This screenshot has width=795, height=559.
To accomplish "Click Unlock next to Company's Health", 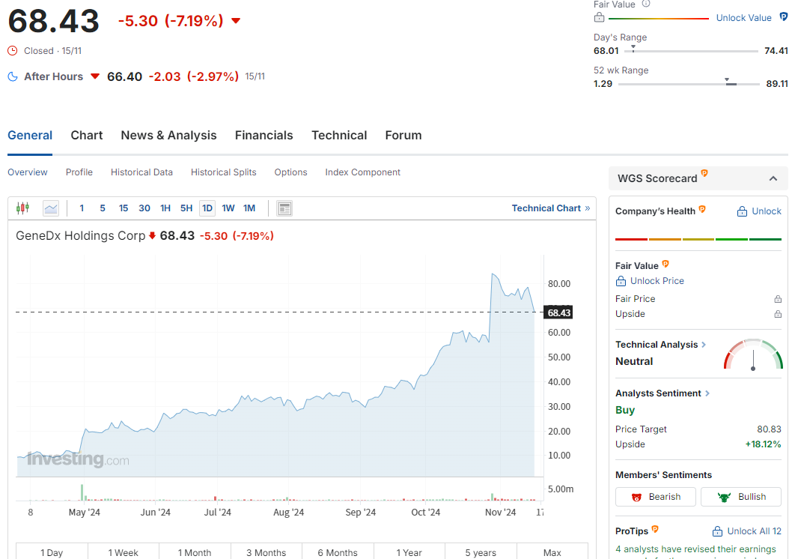I will pos(760,211).
